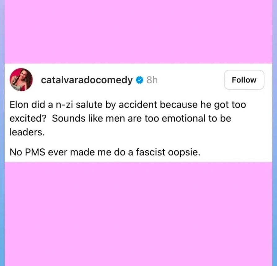Follow the catalvaradocomedy account
This screenshot has height=266, width=277.
(x=244, y=80)
